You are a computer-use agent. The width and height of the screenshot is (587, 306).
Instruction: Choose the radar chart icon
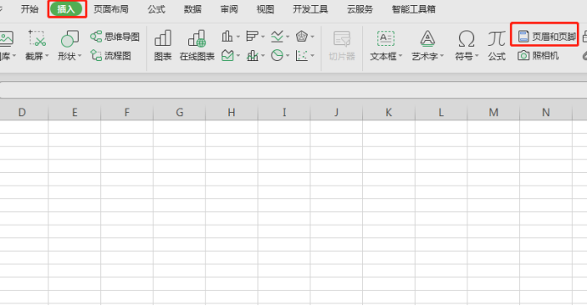(302, 36)
